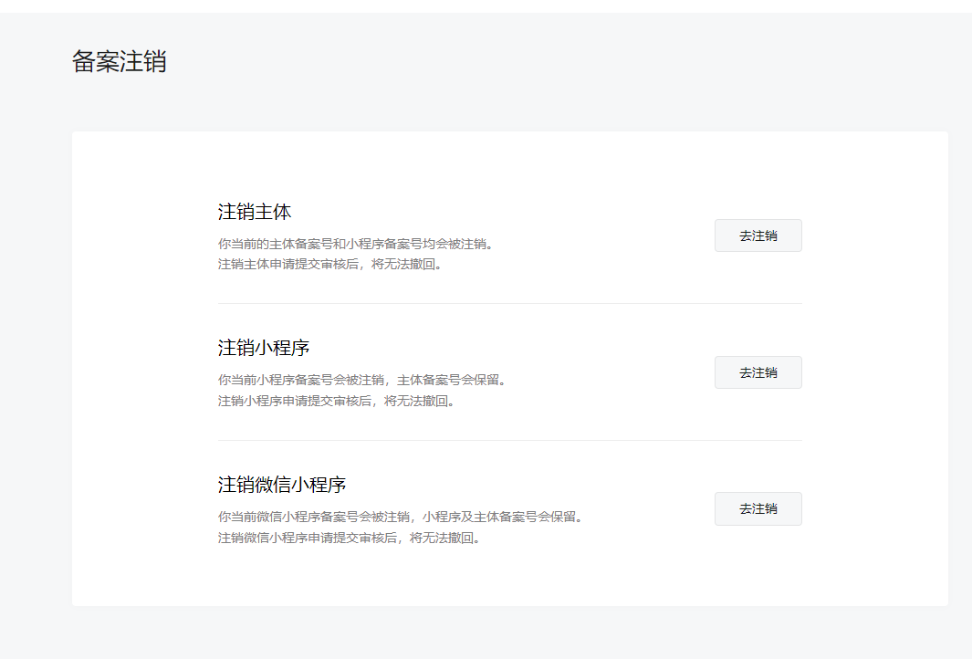Click text 注销小程序申请提交审核后，将无法撤回。
This screenshot has width=972, height=659.
339,401
